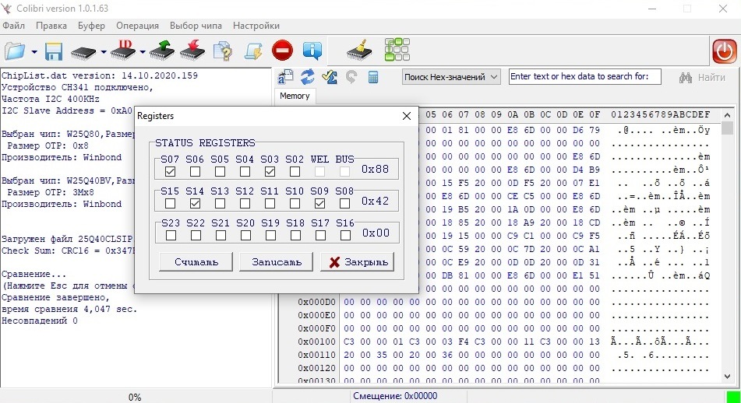This screenshot has width=741, height=403.
Task: Expand the read chip dropdown arrow
Action: click(103, 52)
